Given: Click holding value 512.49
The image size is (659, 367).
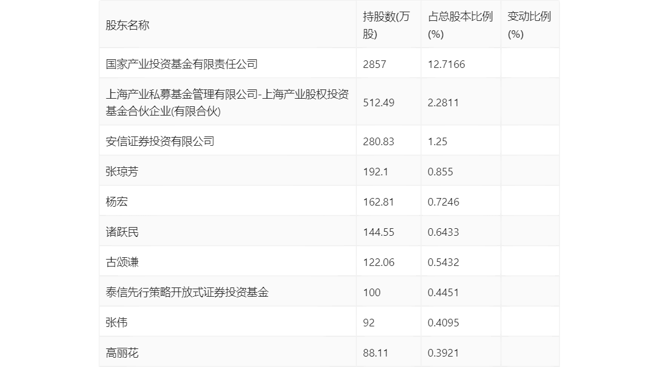Looking at the screenshot, I should pyautogui.click(x=379, y=103).
